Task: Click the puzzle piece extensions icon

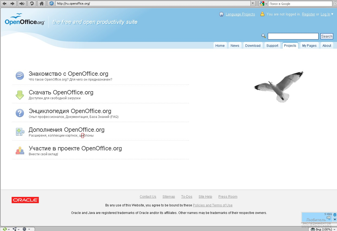Action: [20, 132]
